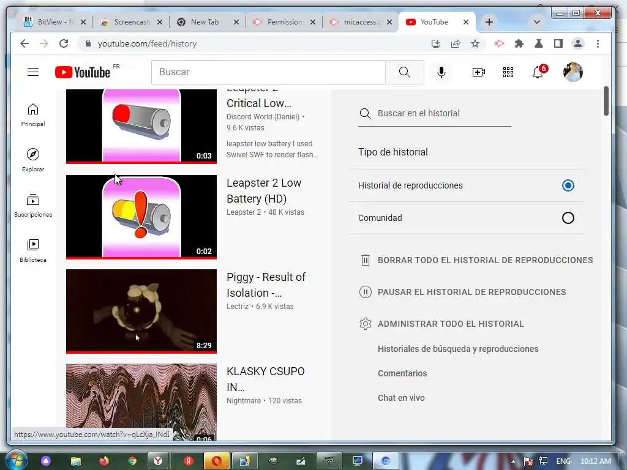The width and height of the screenshot is (627, 470).
Task: Switch to the micaccess tab
Action: [361, 22]
